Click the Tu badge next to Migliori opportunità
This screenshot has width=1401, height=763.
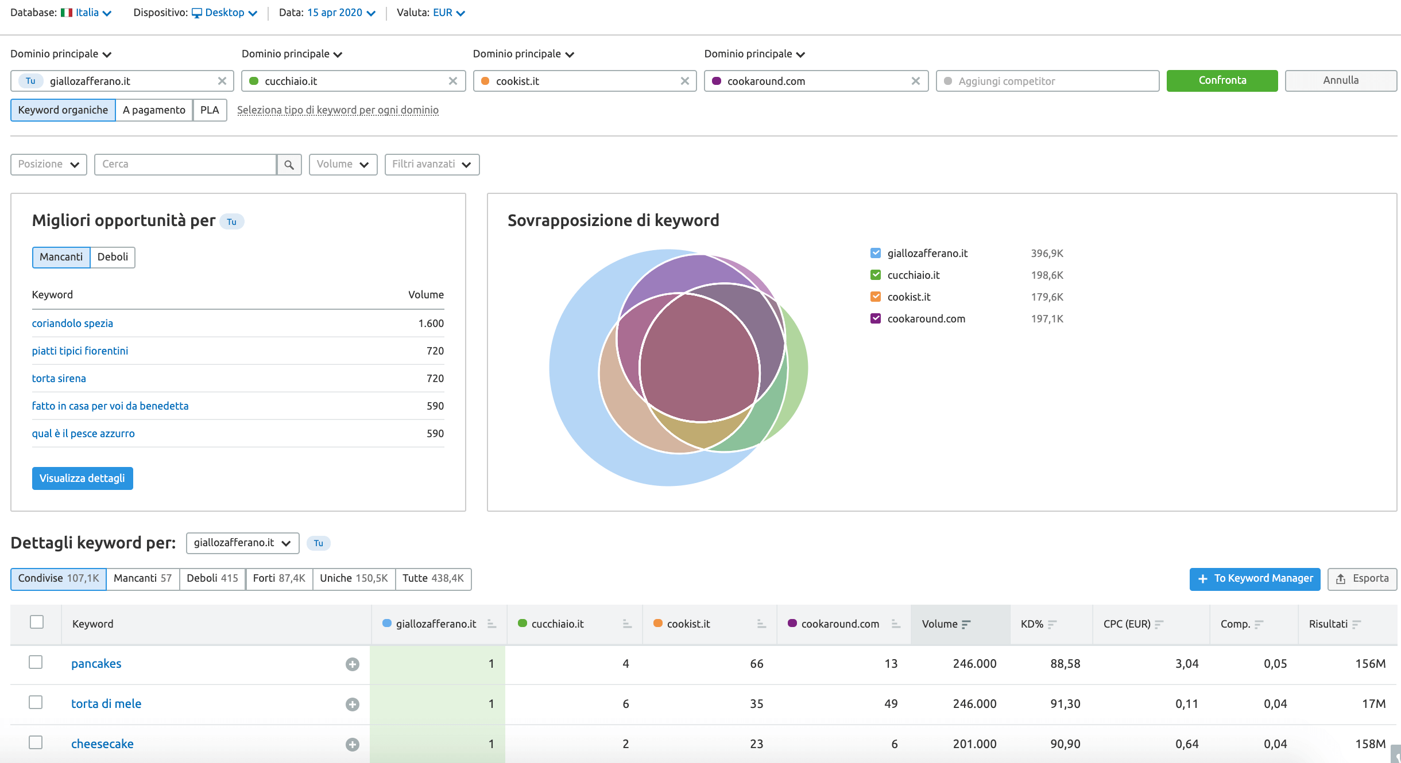coord(232,221)
